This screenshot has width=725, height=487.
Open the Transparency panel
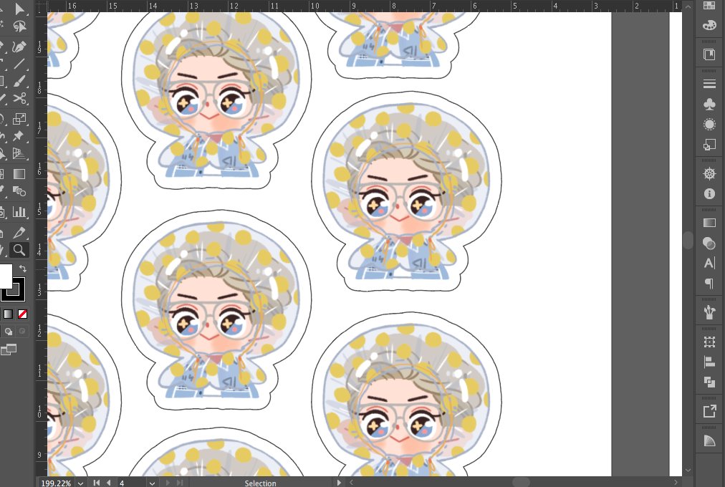click(x=709, y=243)
